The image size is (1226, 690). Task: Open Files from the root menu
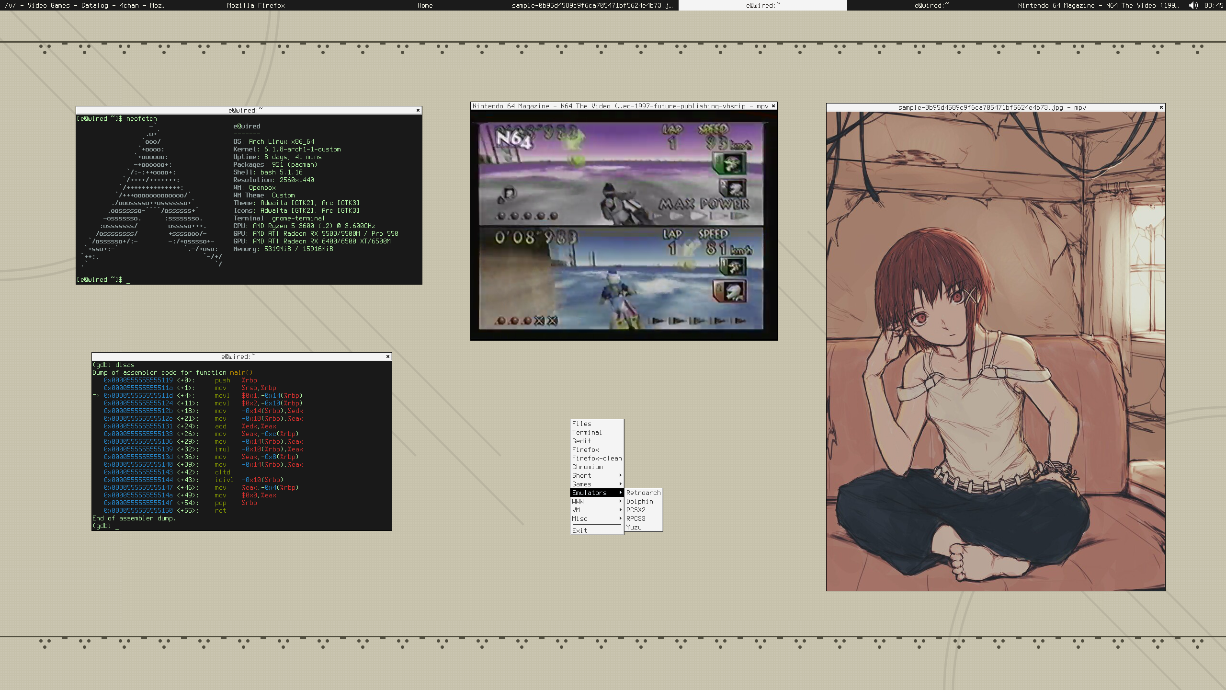point(597,424)
